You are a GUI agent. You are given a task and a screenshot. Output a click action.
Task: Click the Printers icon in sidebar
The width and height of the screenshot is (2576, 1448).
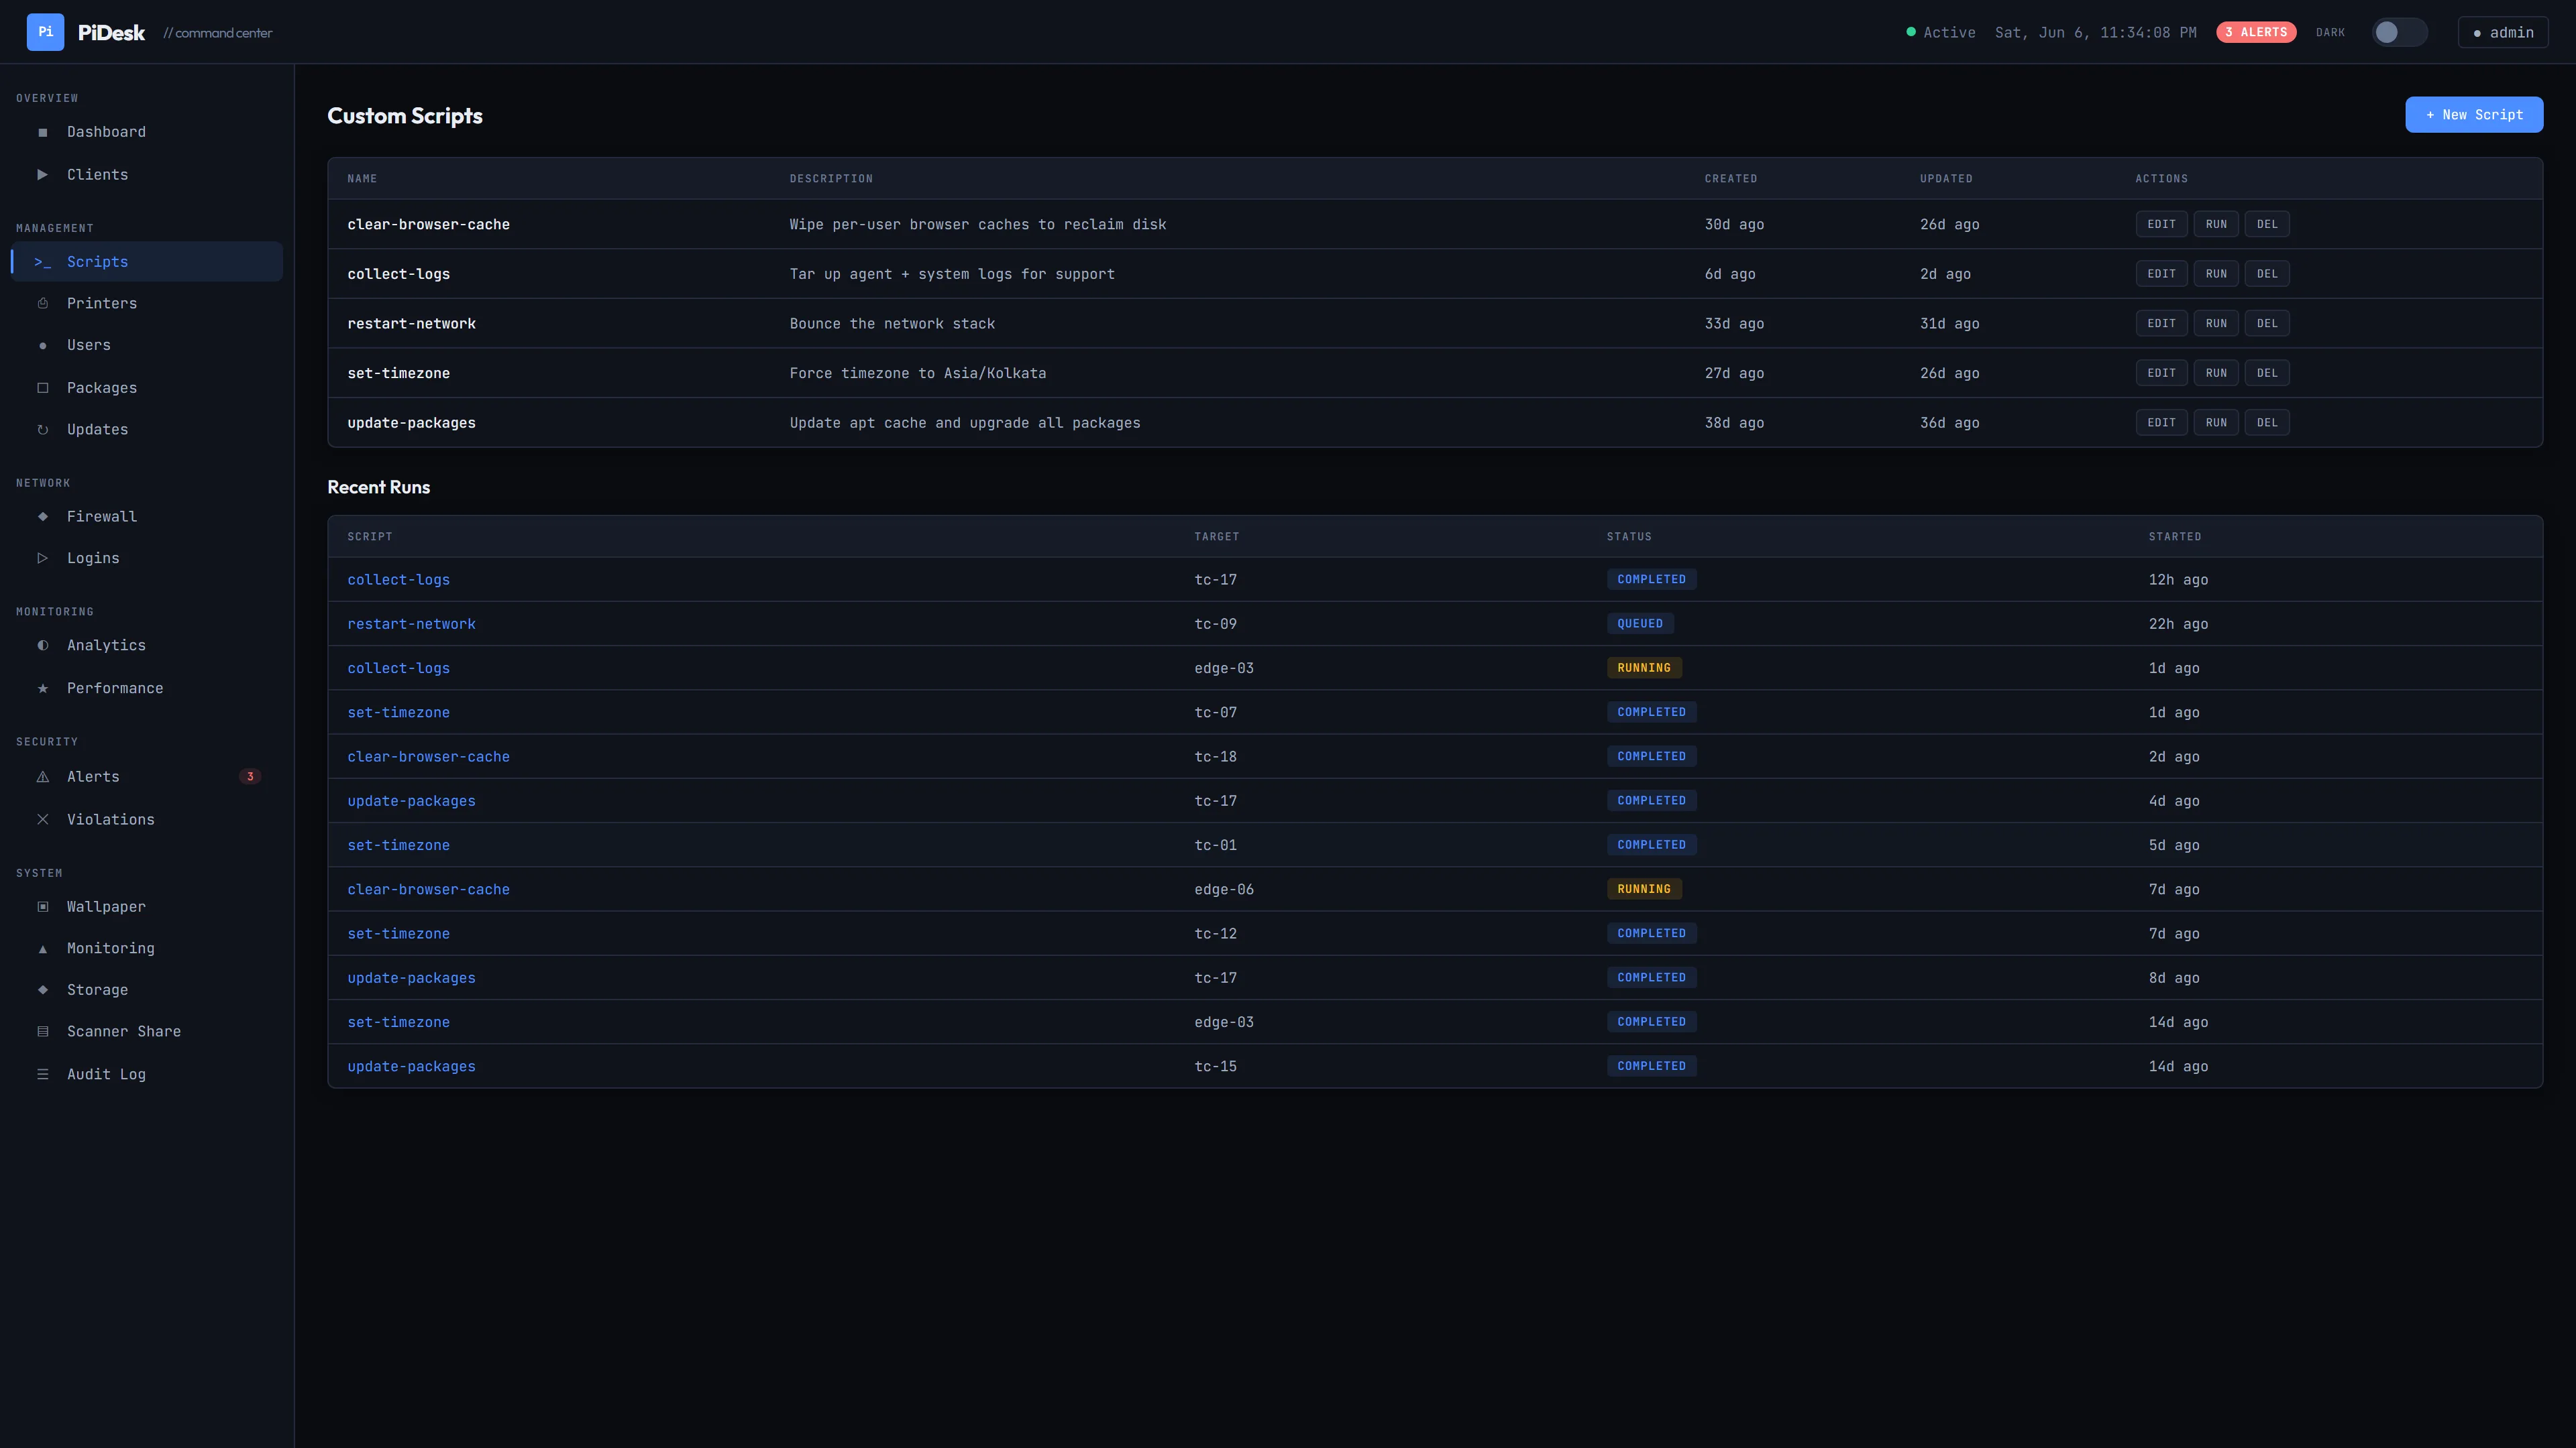point(42,303)
